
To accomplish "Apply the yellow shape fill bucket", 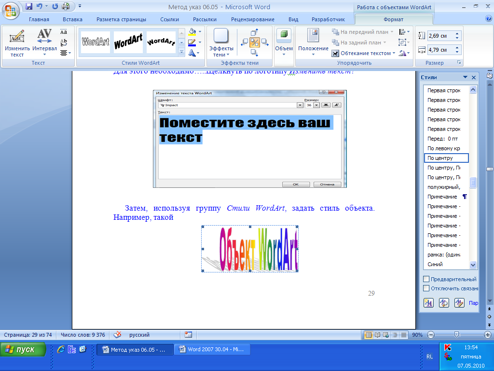I will pos(192,32).
